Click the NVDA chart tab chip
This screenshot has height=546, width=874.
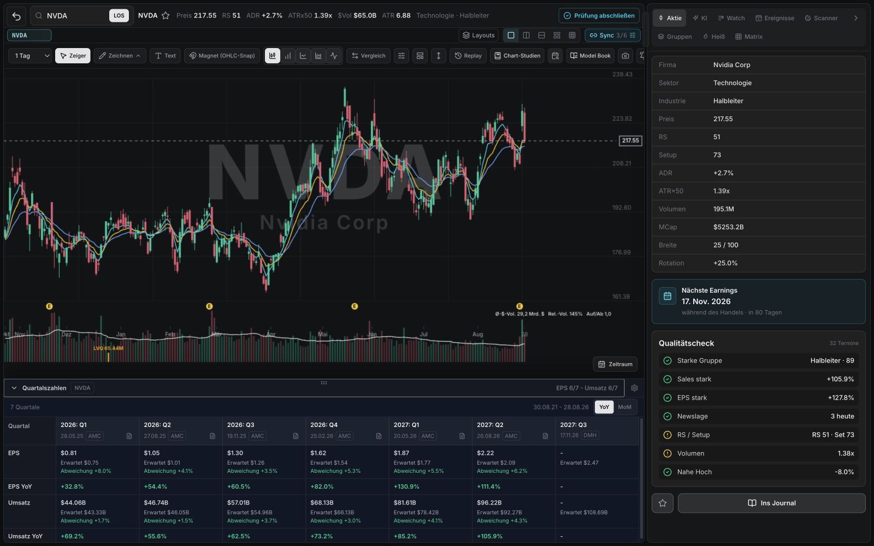coord(29,35)
